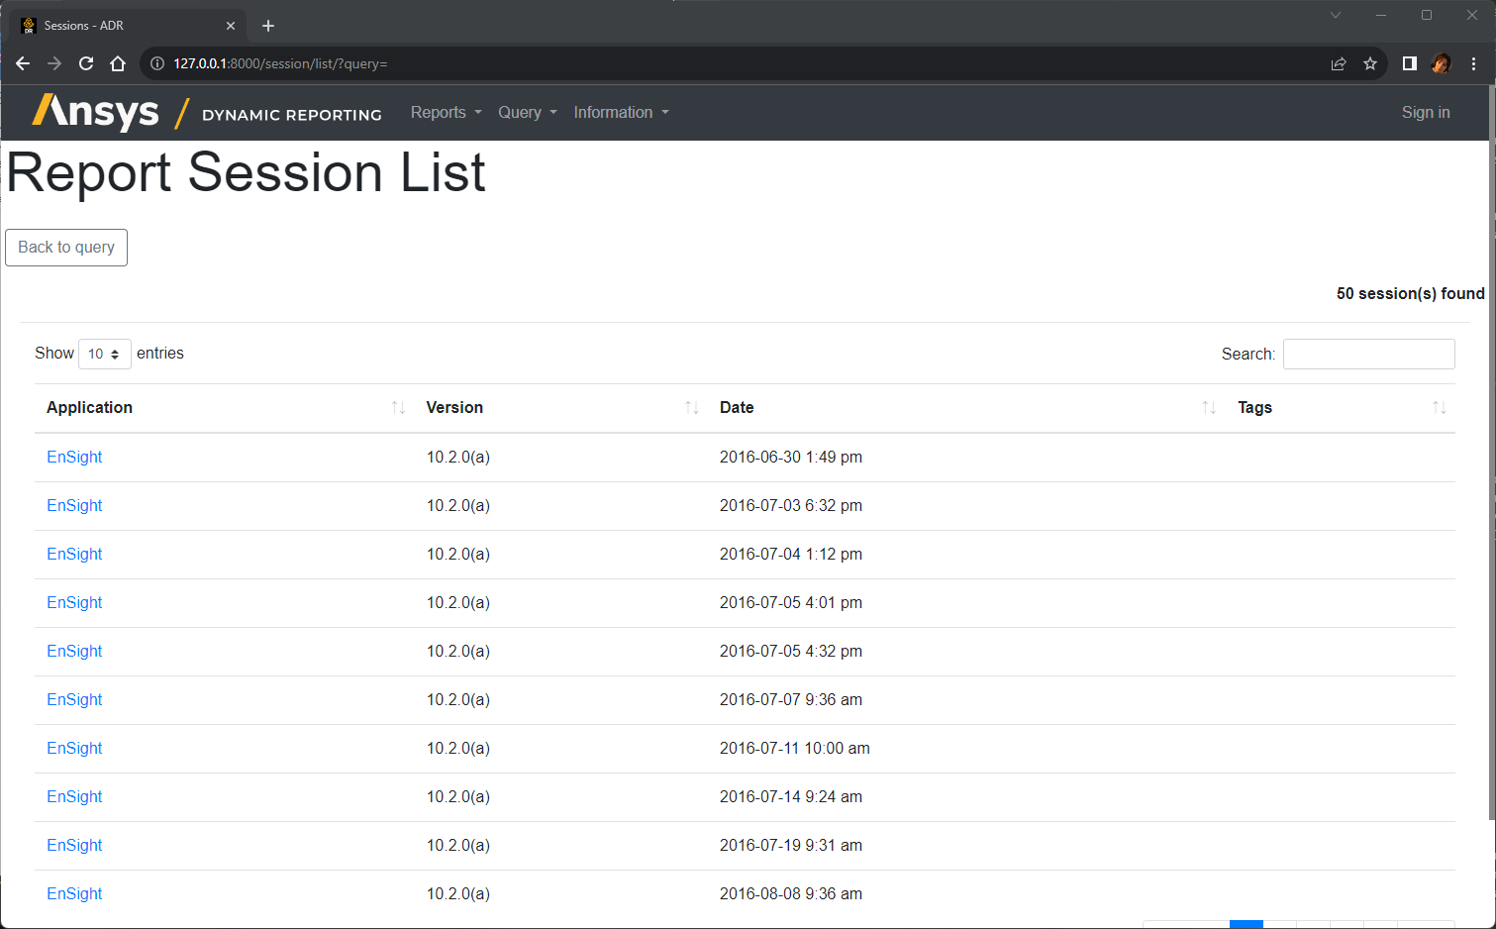The image size is (1496, 929).
Task: Open EnSight session dated 2016-06-30
Action: [x=74, y=458]
